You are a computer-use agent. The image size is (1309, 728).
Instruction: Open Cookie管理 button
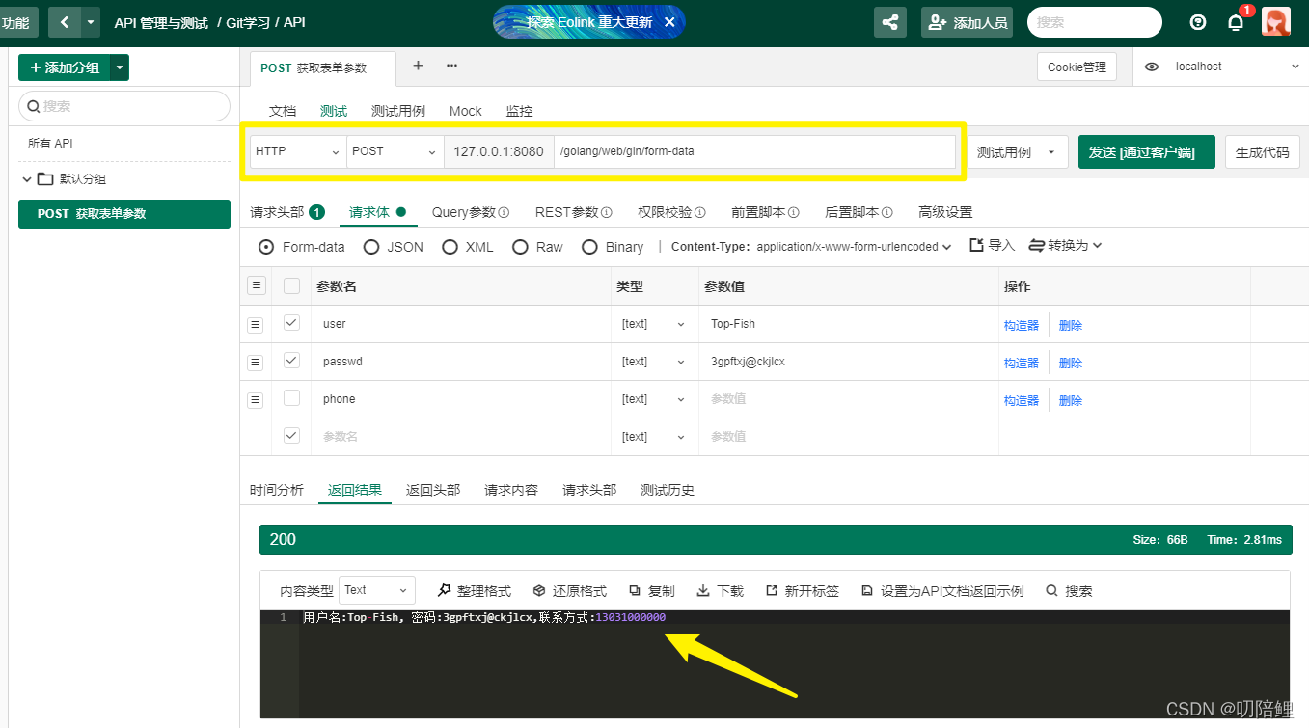point(1077,67)
